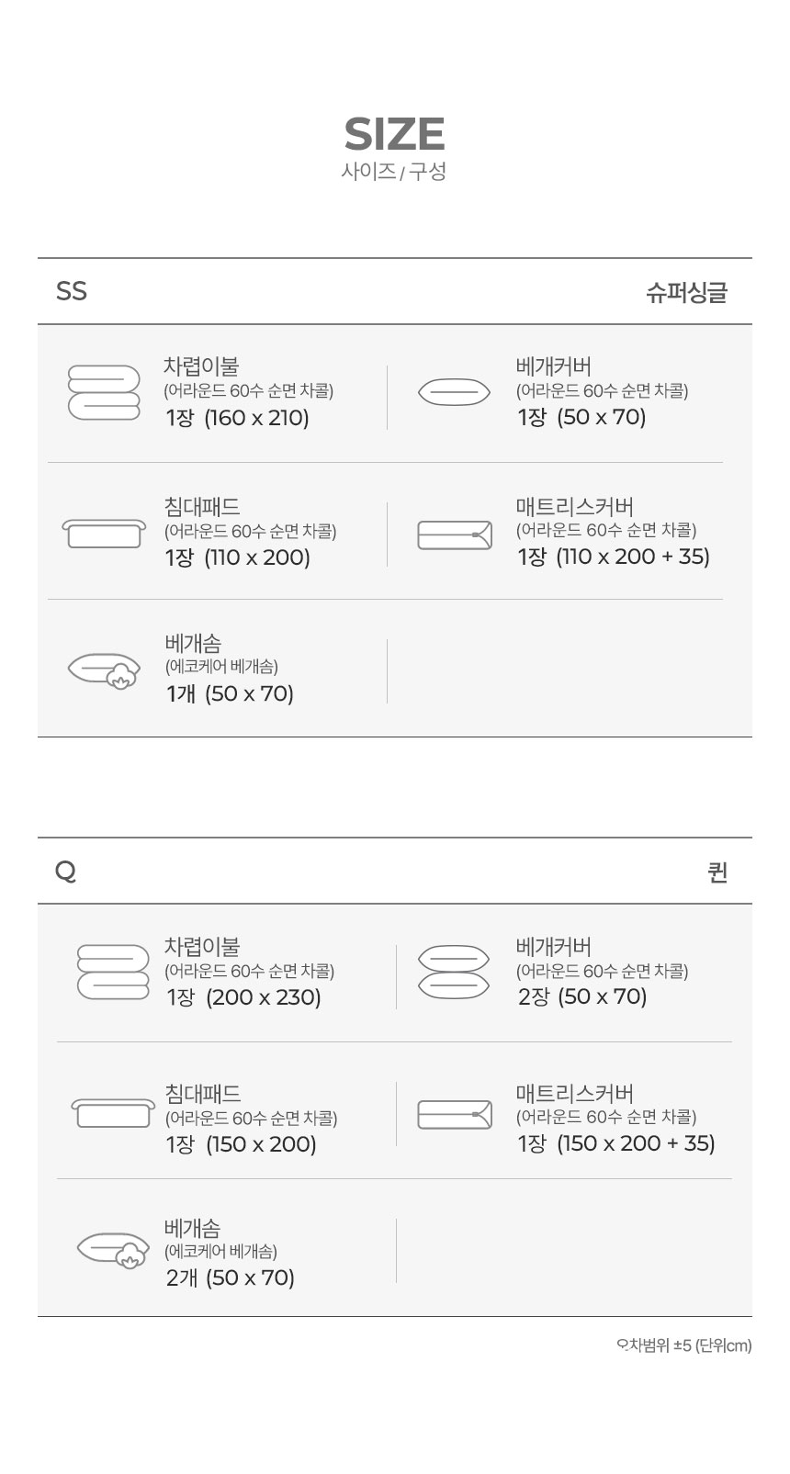Click the 퀸 label
The image size is (790, 1474).
click(717, 872)
